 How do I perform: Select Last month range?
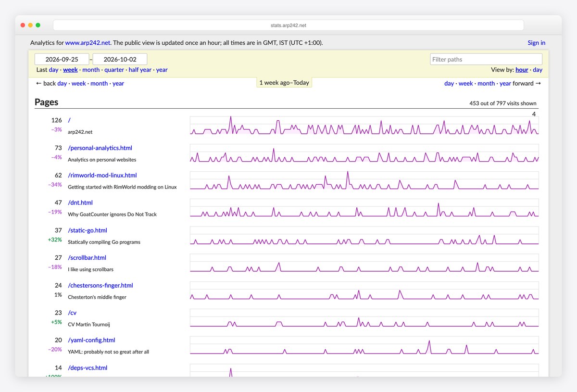[x=91, y=70]
